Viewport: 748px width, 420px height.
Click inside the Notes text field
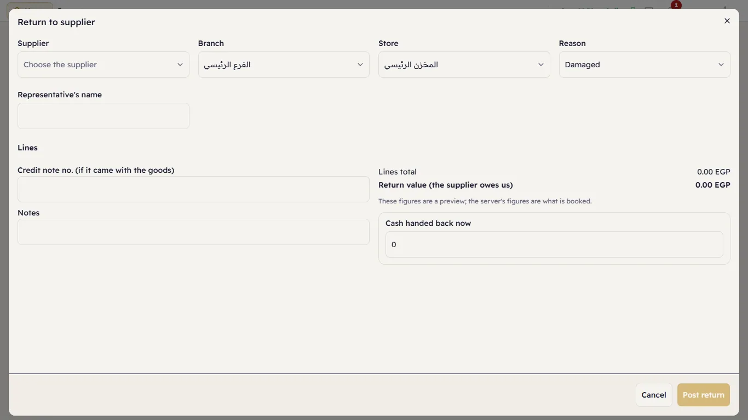tap(193, 232)
